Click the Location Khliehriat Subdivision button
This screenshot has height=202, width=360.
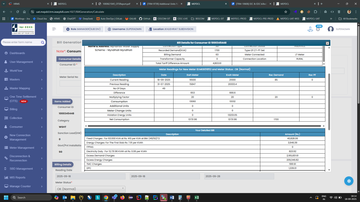click(171, 29)
